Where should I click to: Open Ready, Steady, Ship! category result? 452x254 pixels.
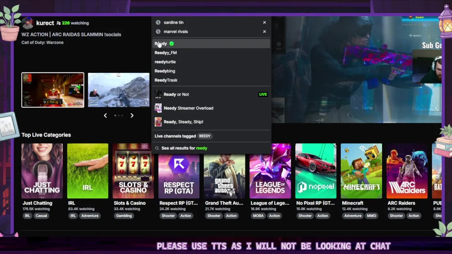click(x=211, y=122)
